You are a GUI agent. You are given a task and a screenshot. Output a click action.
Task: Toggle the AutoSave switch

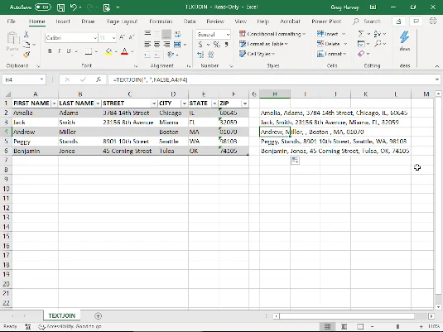[43, 7]
